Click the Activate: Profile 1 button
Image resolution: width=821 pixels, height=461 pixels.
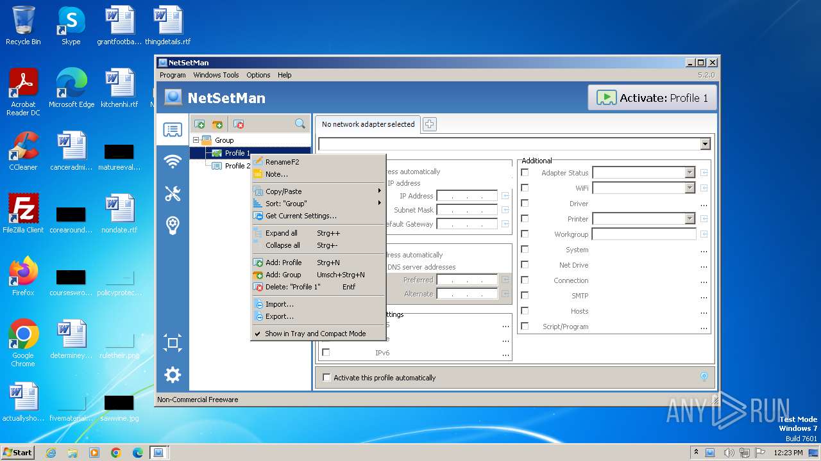(652, 98)
